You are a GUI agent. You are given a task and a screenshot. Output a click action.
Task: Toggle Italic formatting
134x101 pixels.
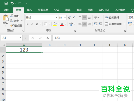coord(32,24)
